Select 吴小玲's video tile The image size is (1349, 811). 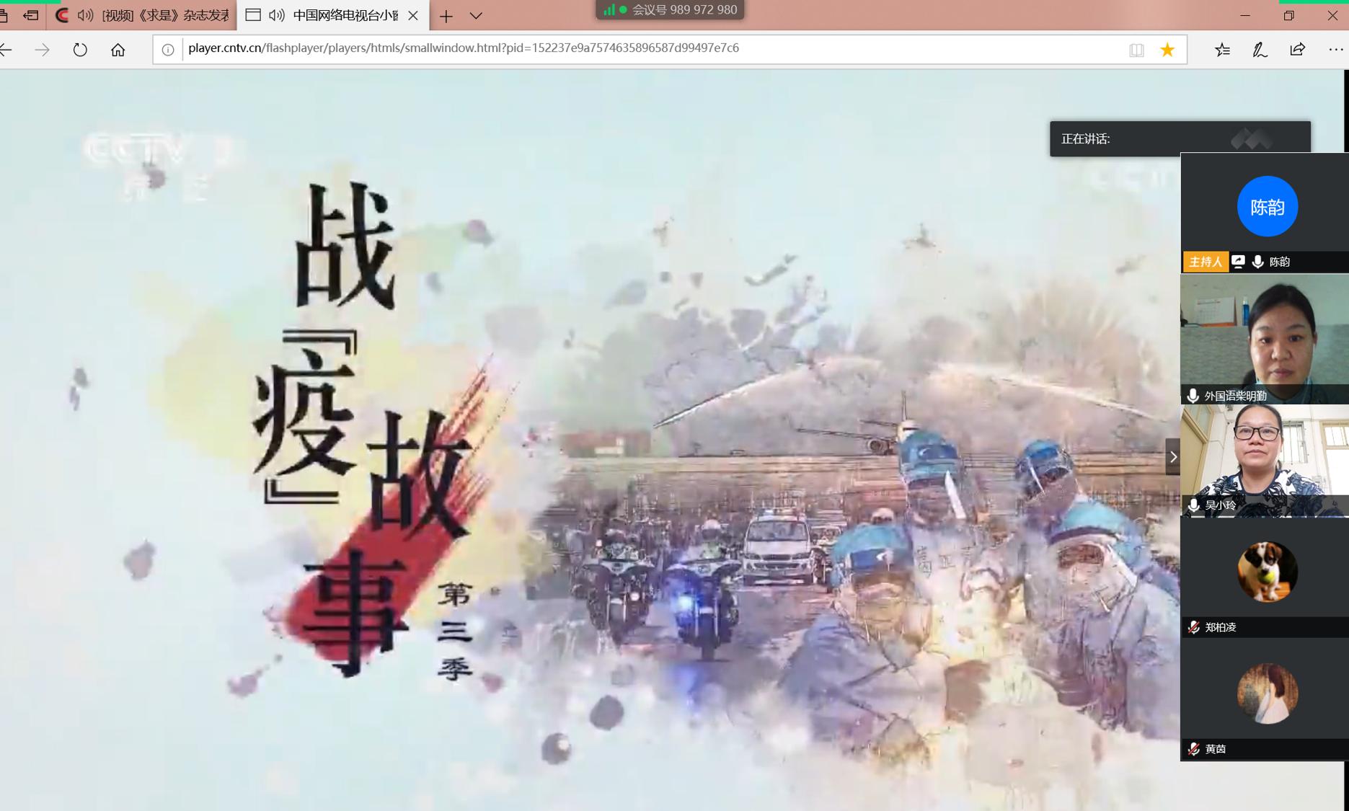click(x=1264, y=461)
